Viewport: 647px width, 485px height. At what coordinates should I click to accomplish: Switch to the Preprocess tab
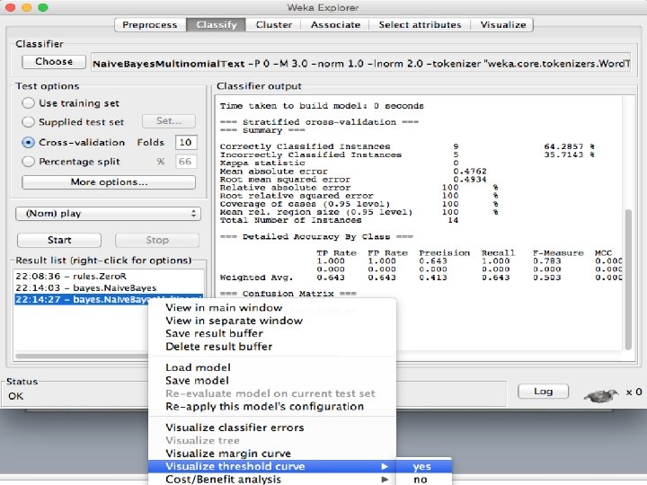tap(150, 24)
